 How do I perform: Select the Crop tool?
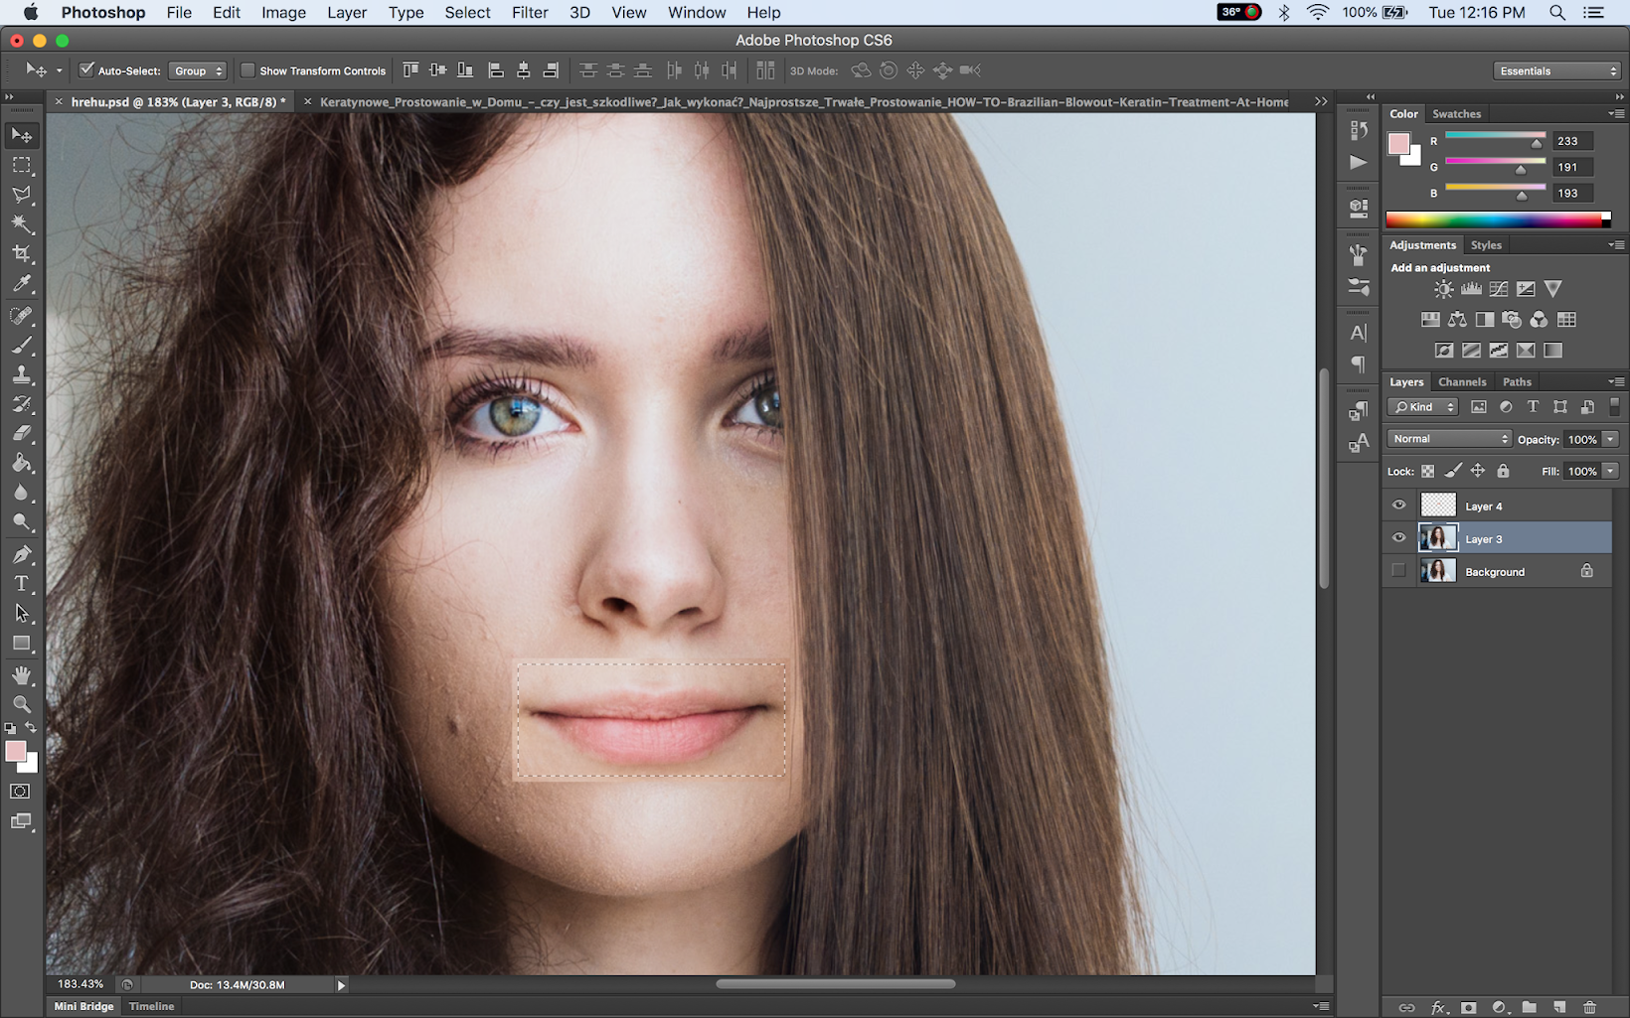tap(22, 254)
